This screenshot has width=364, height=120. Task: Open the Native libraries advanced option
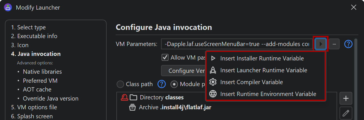(42, 72)
